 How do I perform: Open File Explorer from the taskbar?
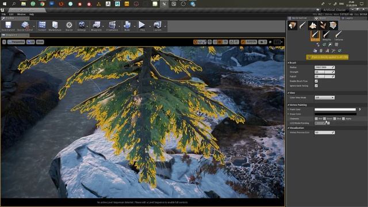pos(24,4)
